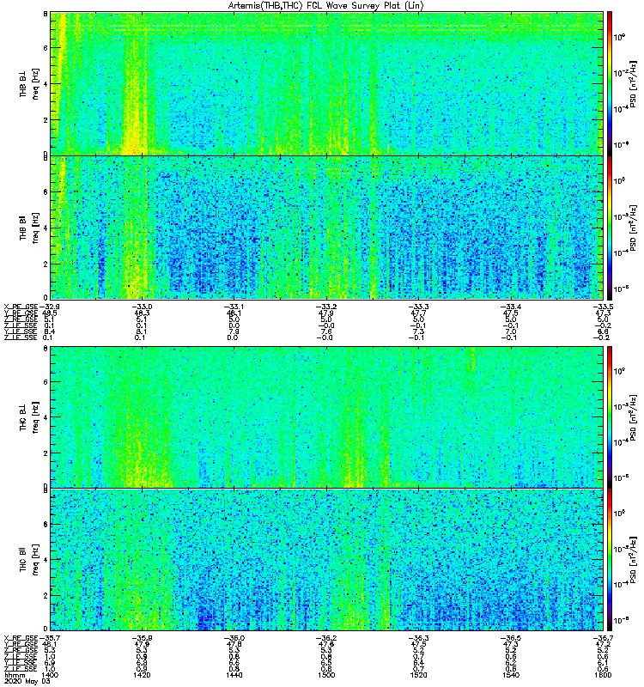Click the 1540 time tick label

[511, 675]
